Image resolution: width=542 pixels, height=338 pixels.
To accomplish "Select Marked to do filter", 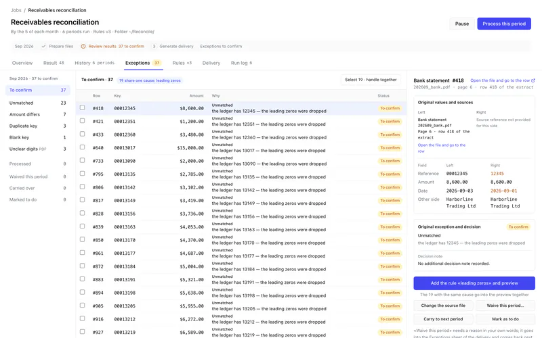I will coord(38,199).
